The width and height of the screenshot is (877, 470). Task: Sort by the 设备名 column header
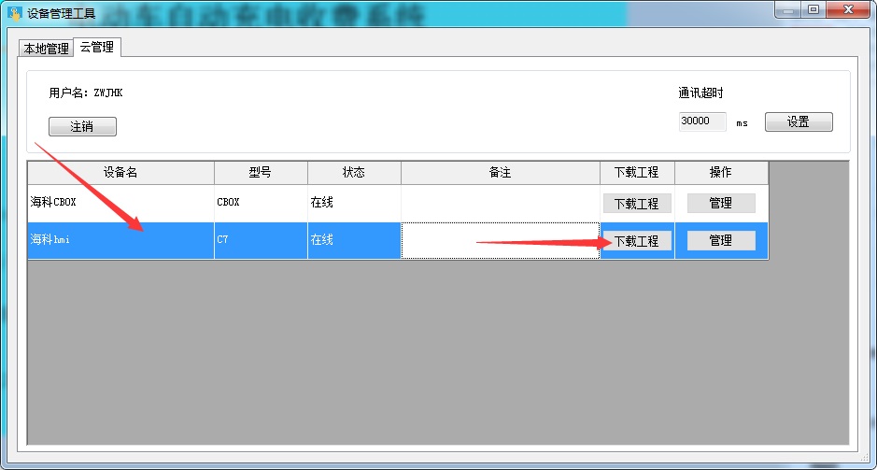(120, 173)
